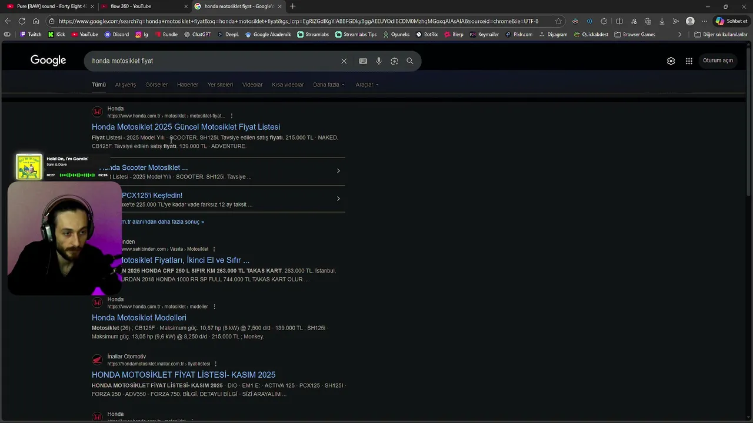Clear the Google search box
753x423 pixels.
pyautogui.click(x=344, y=61)
